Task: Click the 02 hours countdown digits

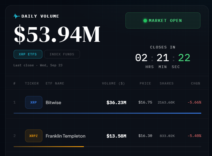Action: (141, 58)
